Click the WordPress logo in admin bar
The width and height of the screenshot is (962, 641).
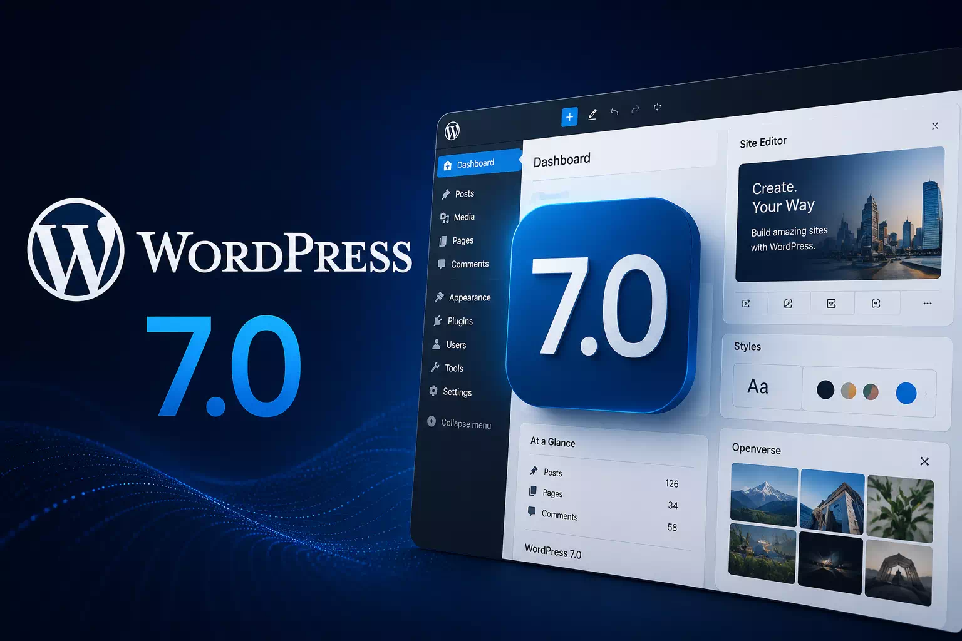click(x=452, y=131)
